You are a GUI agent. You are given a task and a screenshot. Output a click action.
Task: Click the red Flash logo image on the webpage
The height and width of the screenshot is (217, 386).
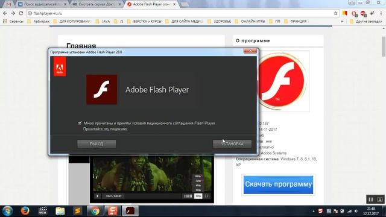pos(282,81)
